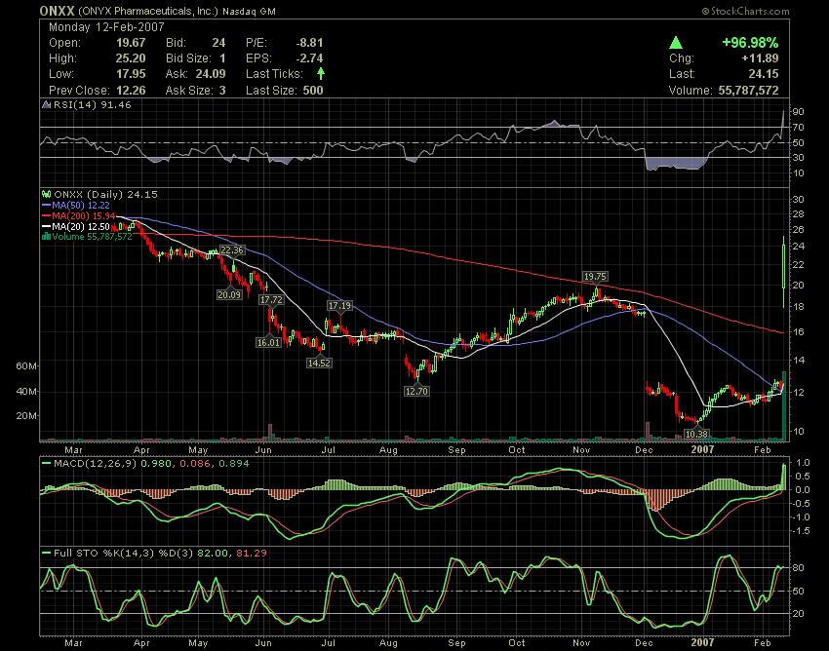This screenshot has height=651, width=829.
Task: Click the Volume figure in the quote header
Action: pyautogui.click(x=748, y=90)
